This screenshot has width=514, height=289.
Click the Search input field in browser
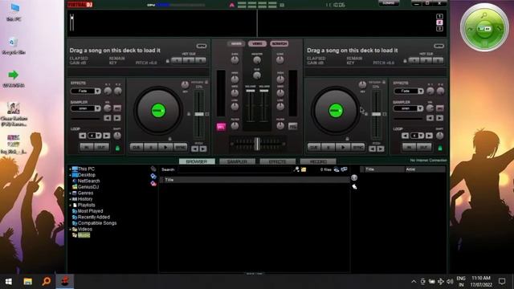(x=235, y=169)
